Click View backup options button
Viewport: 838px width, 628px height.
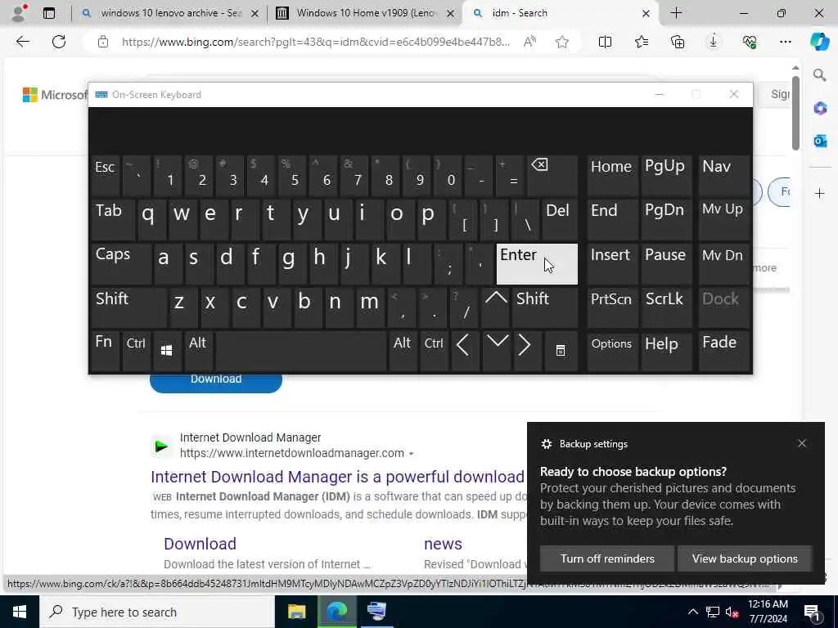click(745, 558)
